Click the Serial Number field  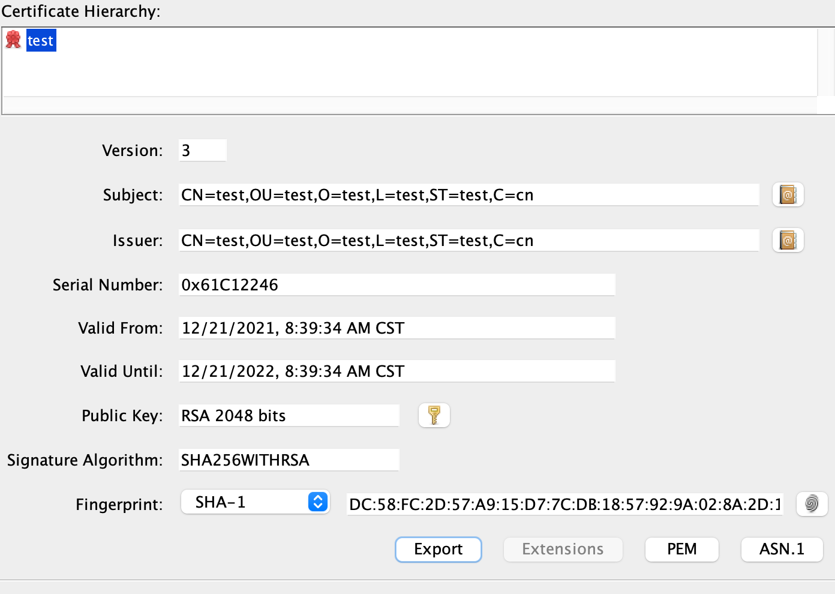tap(396, 284)
